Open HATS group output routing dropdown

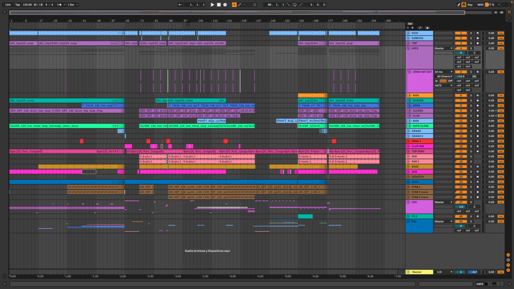click(444, 48)
